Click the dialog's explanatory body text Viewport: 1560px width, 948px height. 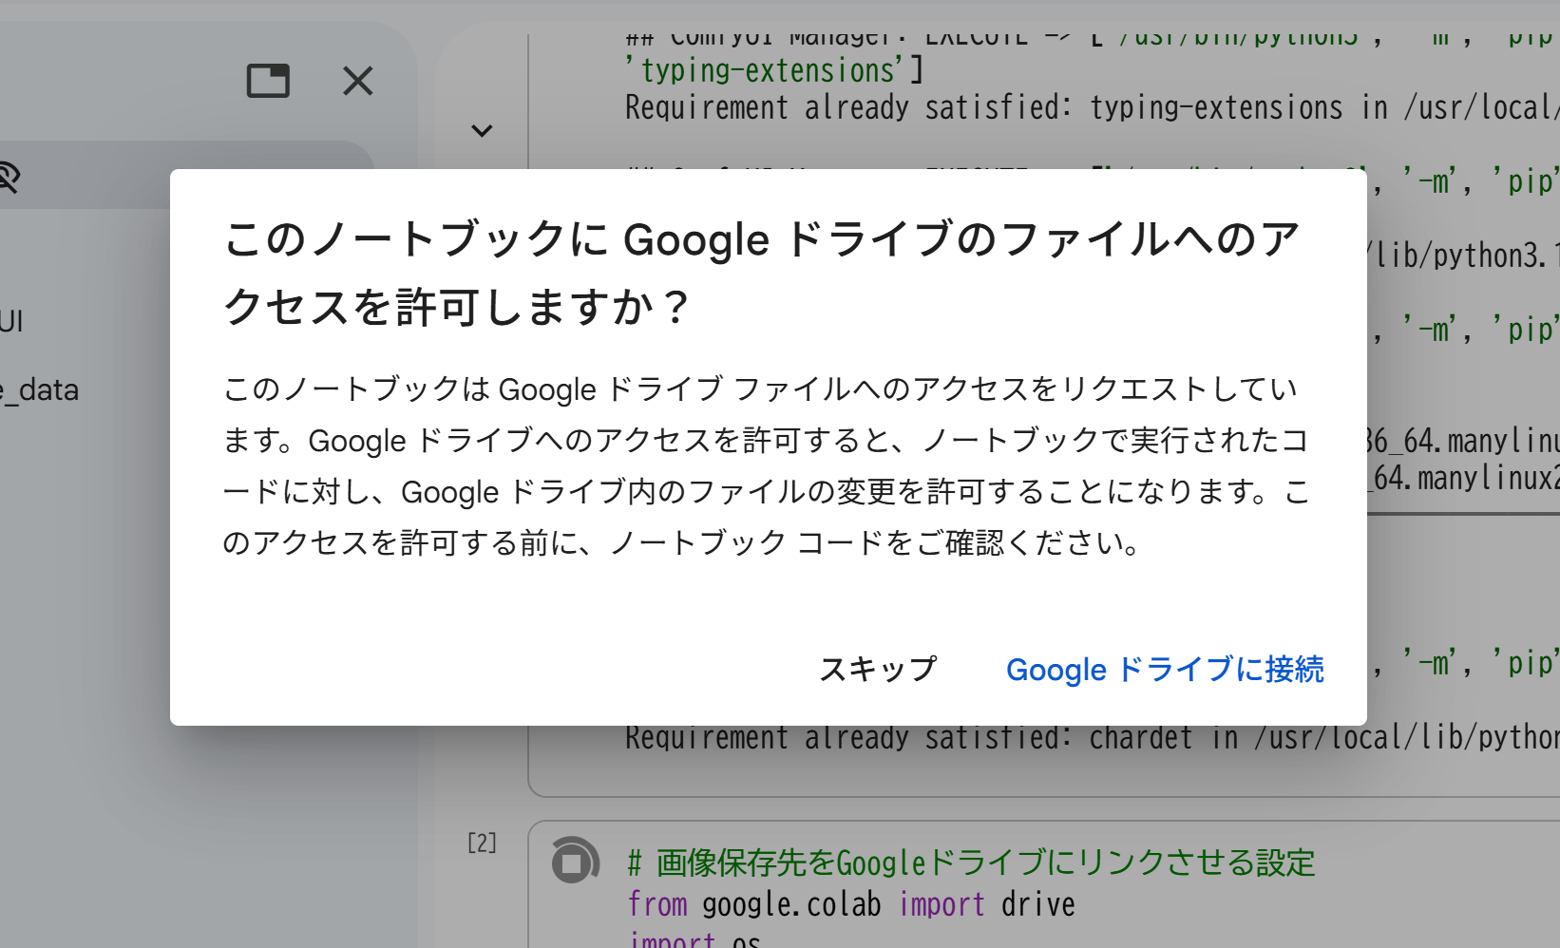point(766,465)
